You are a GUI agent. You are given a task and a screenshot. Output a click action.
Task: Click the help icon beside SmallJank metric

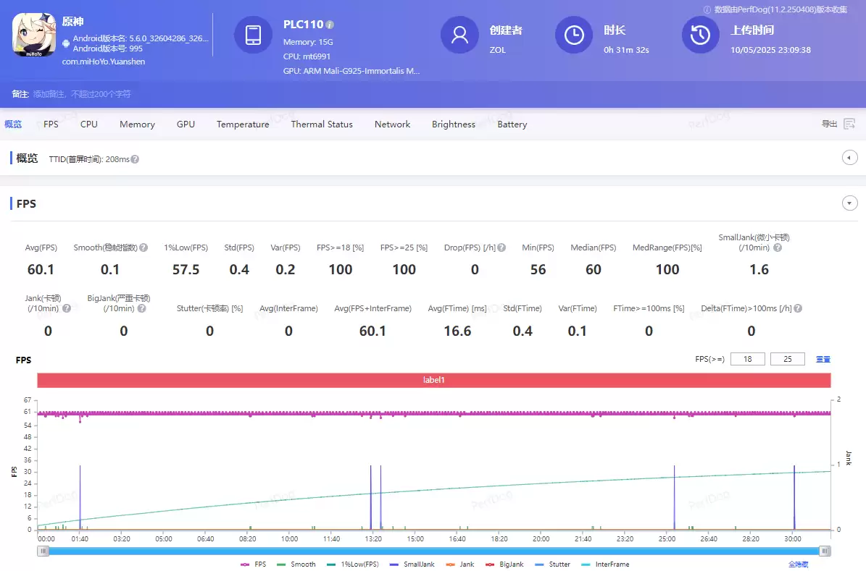coord(778,248)
